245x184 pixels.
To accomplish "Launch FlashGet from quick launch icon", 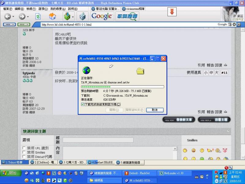I will pos(48,173).
